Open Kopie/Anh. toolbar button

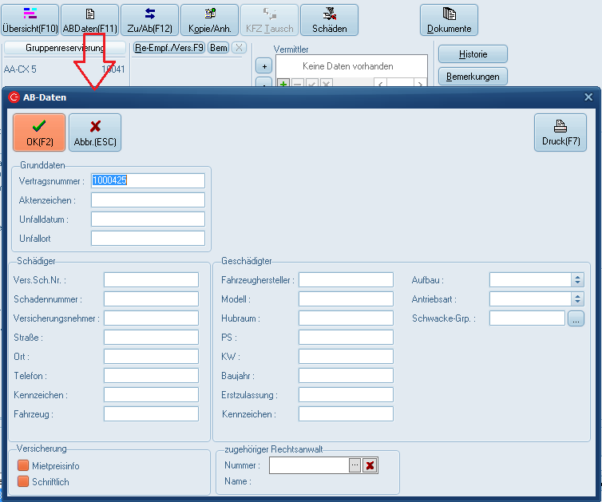coord(209,20)
